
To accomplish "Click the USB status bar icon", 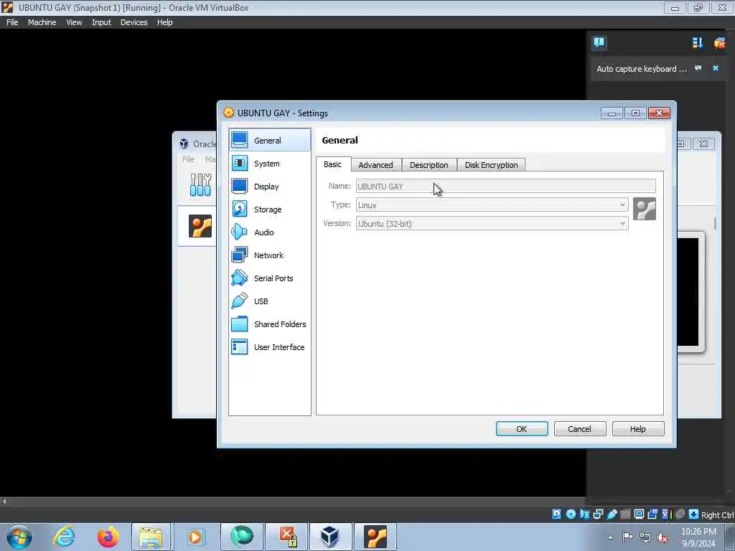I will 612,514.
